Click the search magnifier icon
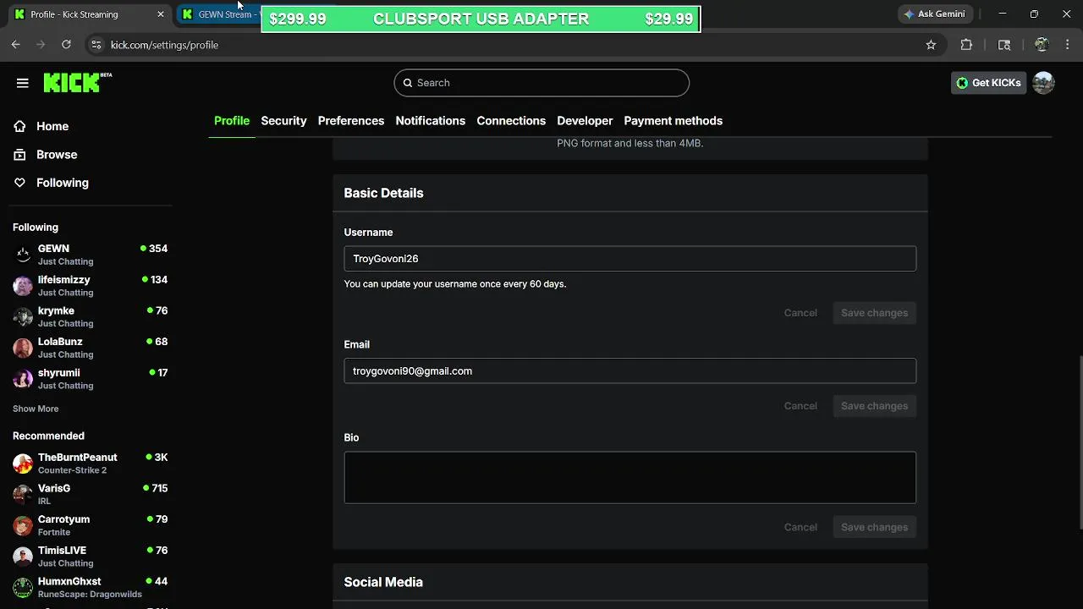Screen dimensions: 1083x609 click(x=408, y=83)
